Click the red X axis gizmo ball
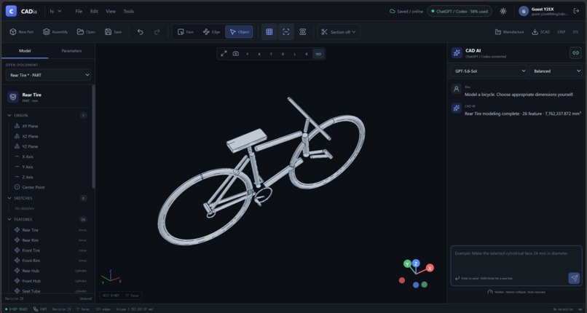Image resolution: width=587 pixels, height=313 pixels. (430, 268)
